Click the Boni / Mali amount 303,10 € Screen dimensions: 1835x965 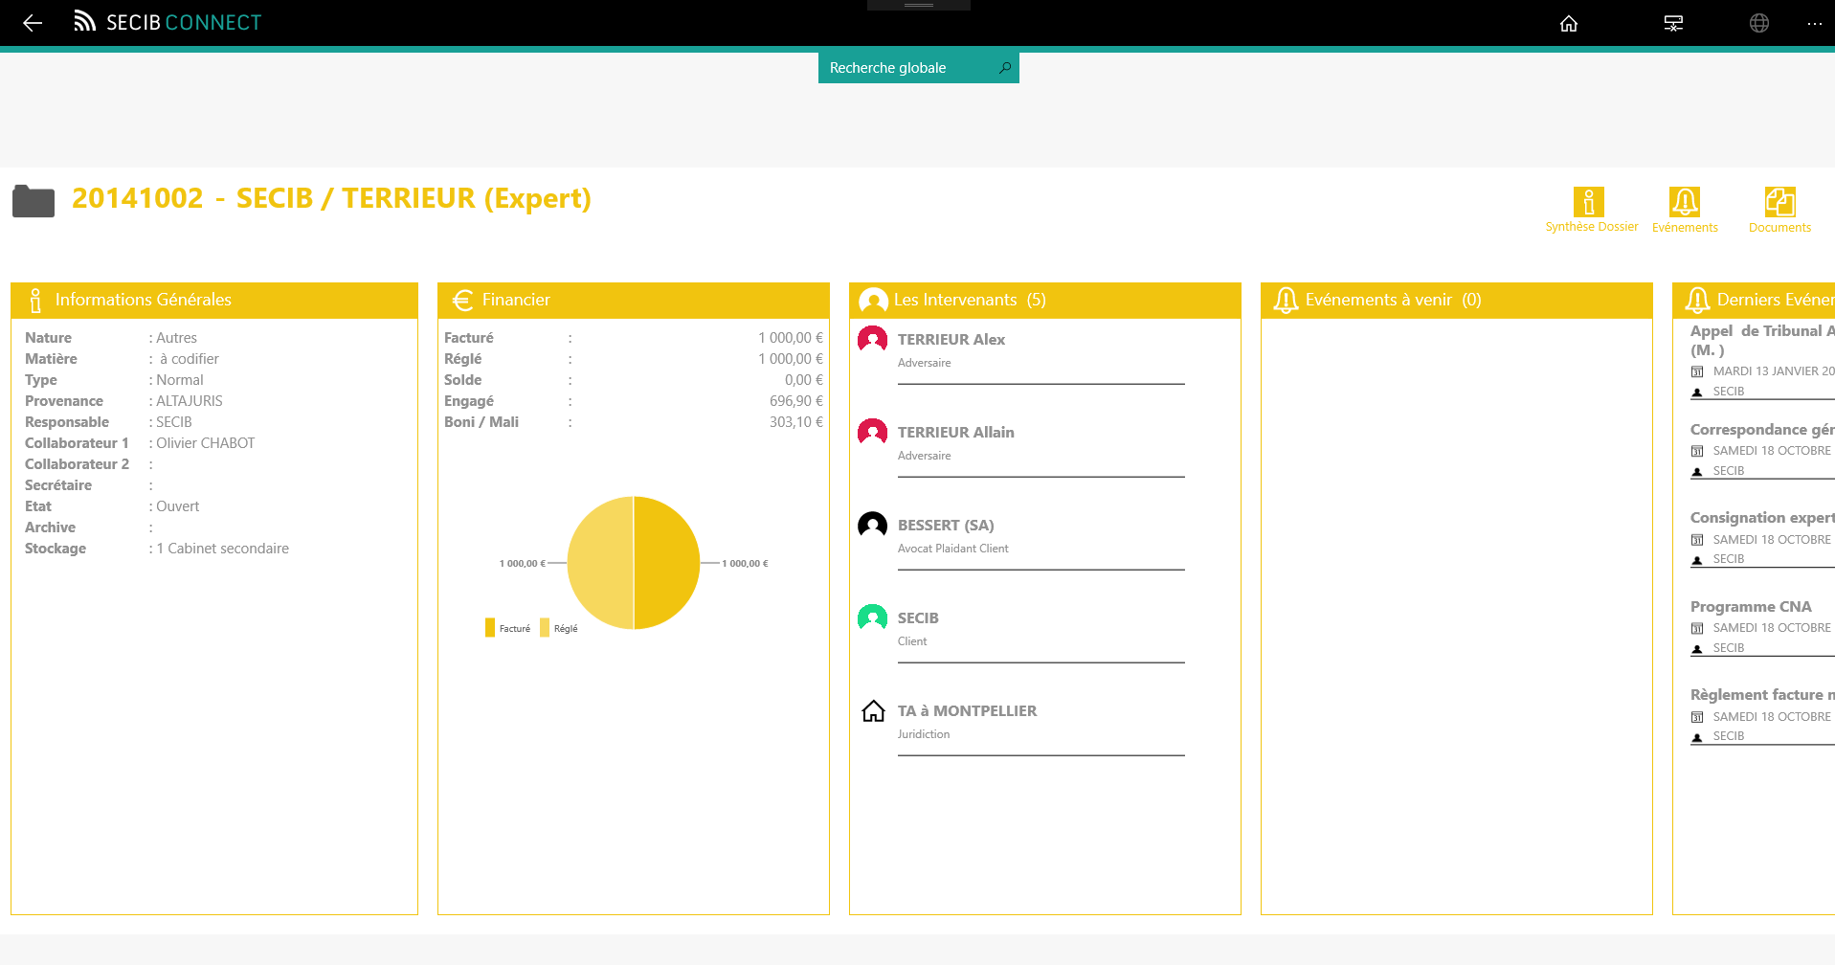796,422
